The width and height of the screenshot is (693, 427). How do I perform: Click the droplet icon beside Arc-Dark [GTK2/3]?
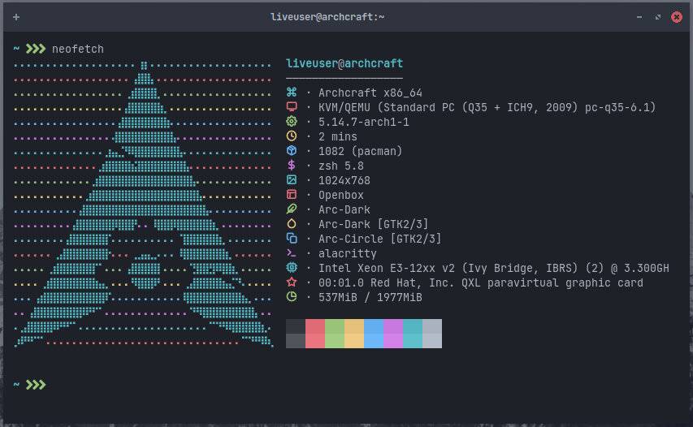(292, 224)
